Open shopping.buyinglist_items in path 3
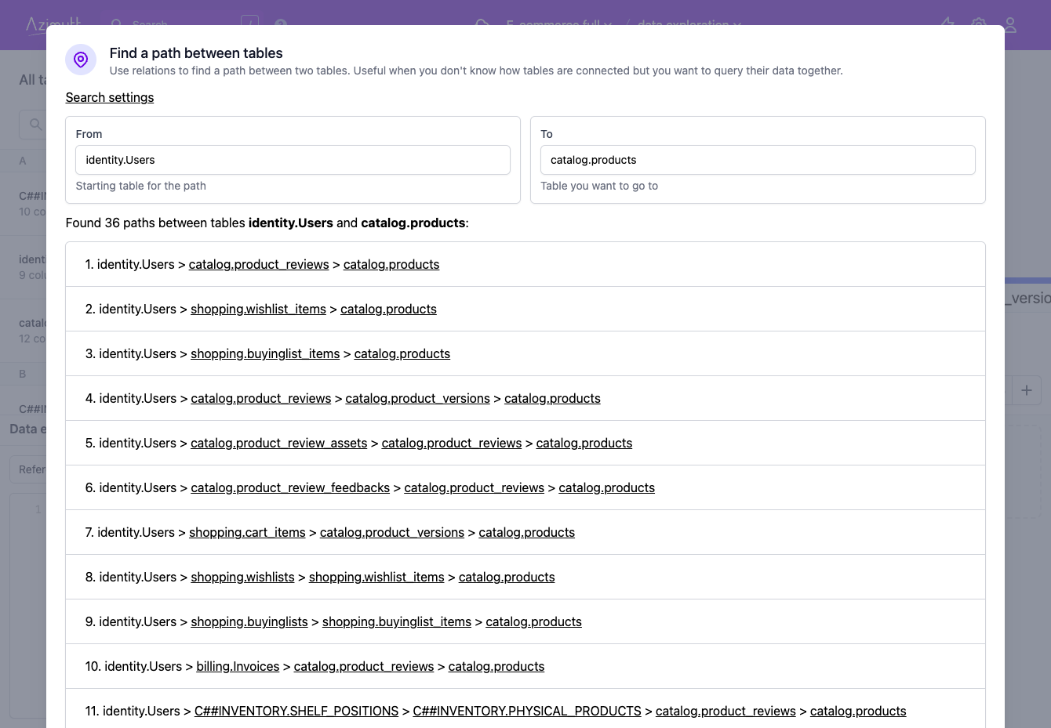Viewport: 1051px width, 728px height. (x=265, y=353)
